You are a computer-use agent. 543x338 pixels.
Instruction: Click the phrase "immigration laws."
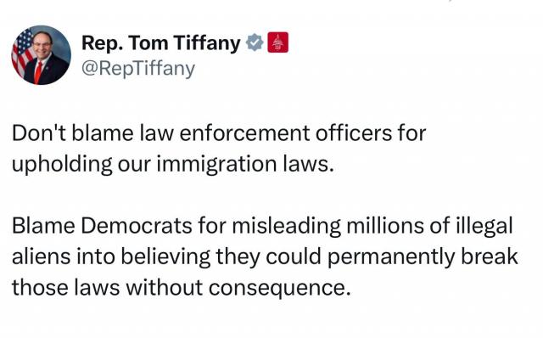pyautogui.click(x=245, y=164)
